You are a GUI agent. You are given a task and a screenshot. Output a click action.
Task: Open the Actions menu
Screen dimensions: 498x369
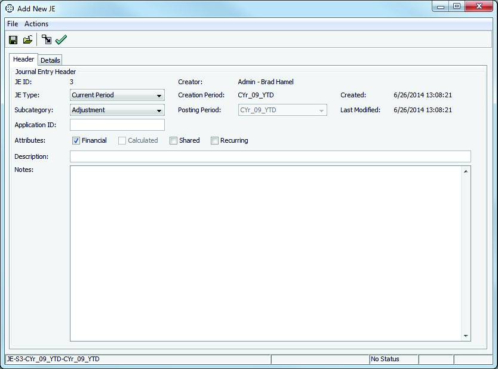[x=36, y=24]
